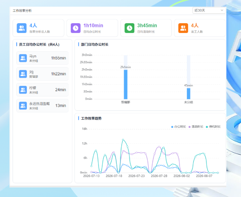This screenshot has height=197, width=241.
Task: Click the teal peak data point near 2026-07-18
Action: [123, 140]
